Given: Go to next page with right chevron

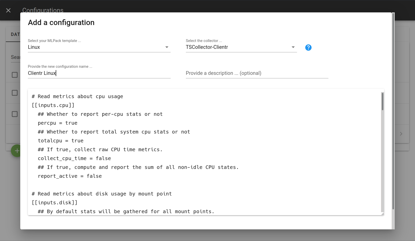Looking at the screenshot, I should 401,134.
